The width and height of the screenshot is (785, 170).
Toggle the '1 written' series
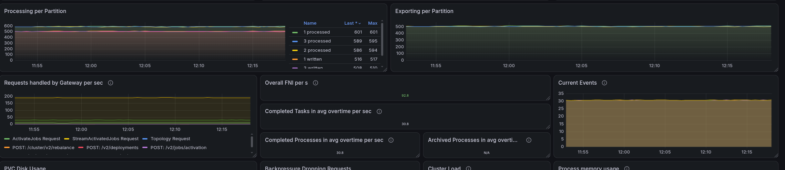pyautogui.click(x=313, y=59)
